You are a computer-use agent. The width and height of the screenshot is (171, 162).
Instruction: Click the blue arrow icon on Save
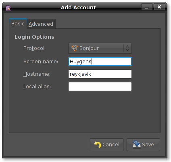click(136, 145)
